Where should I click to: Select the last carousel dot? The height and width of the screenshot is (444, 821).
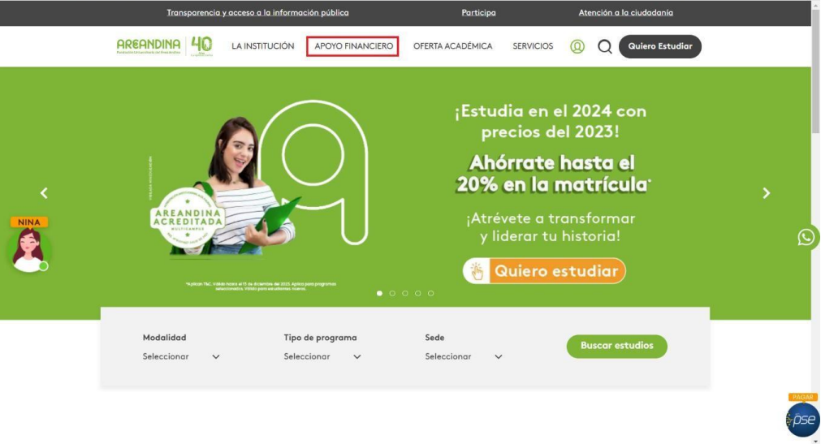431,293
